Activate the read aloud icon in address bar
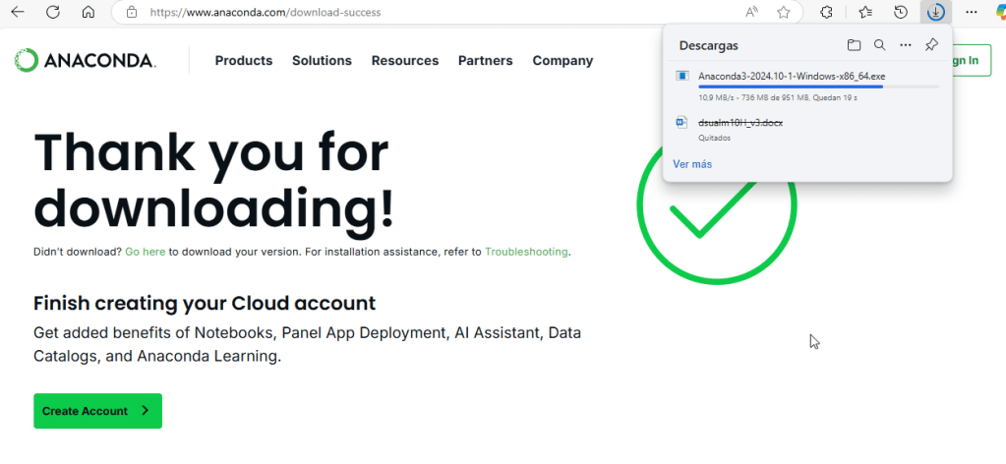Screen dimensions: 1006x464 tap(752, 13)
